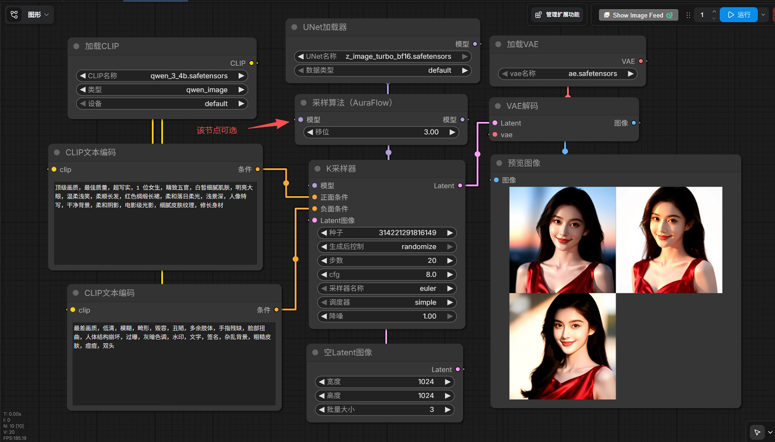Decrease cfg value with left arrow

(x=324, y=275)
